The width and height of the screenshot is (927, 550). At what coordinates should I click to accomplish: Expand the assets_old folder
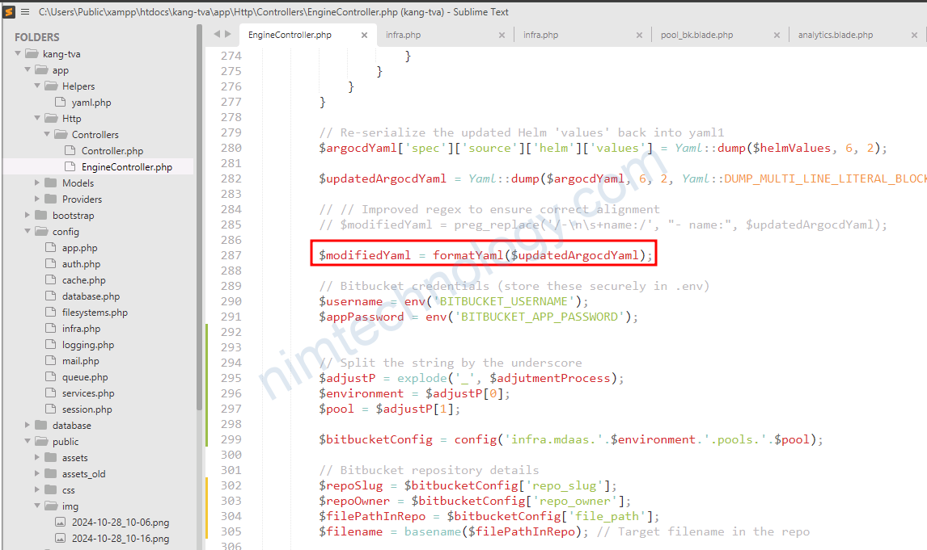click(x=36, y=474)
